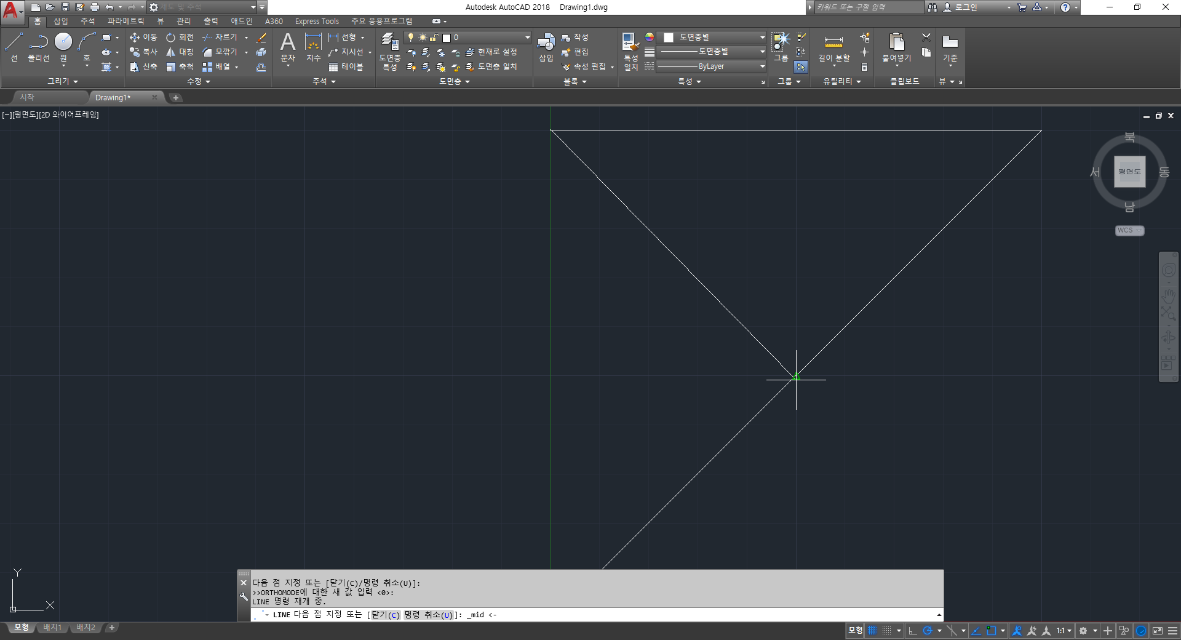Toggle ortho mode in status bar
Screen dimensions: 1181x640
coord(913,631)
